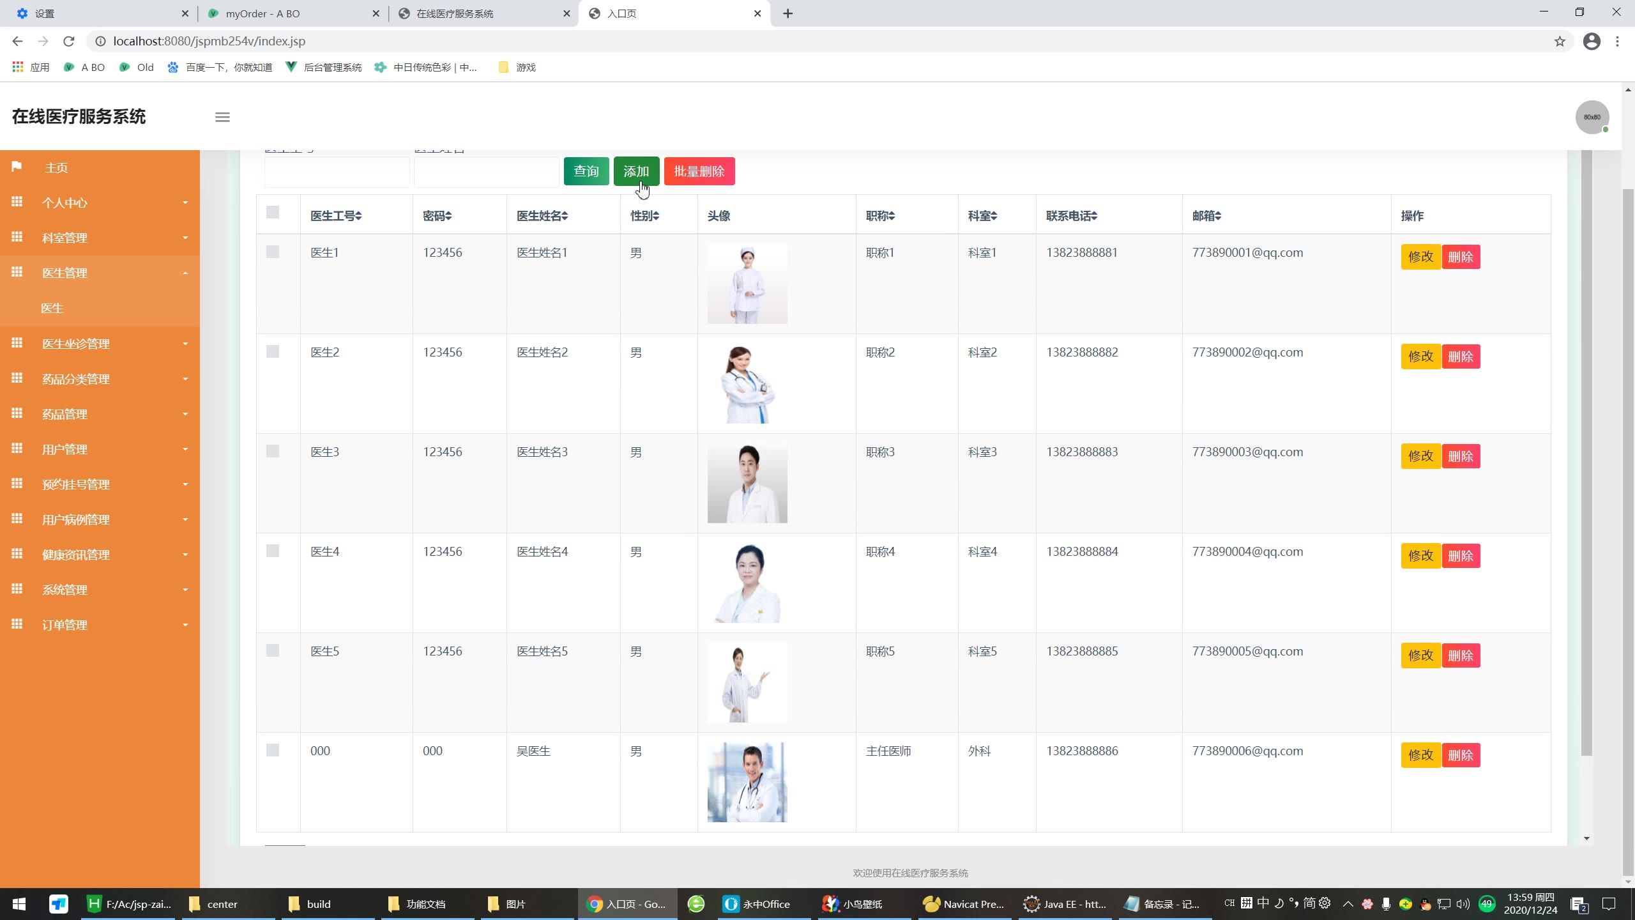Click the inner content vertical scrollbar
The image size is (1635, 920).
(x=1586, y=452)
